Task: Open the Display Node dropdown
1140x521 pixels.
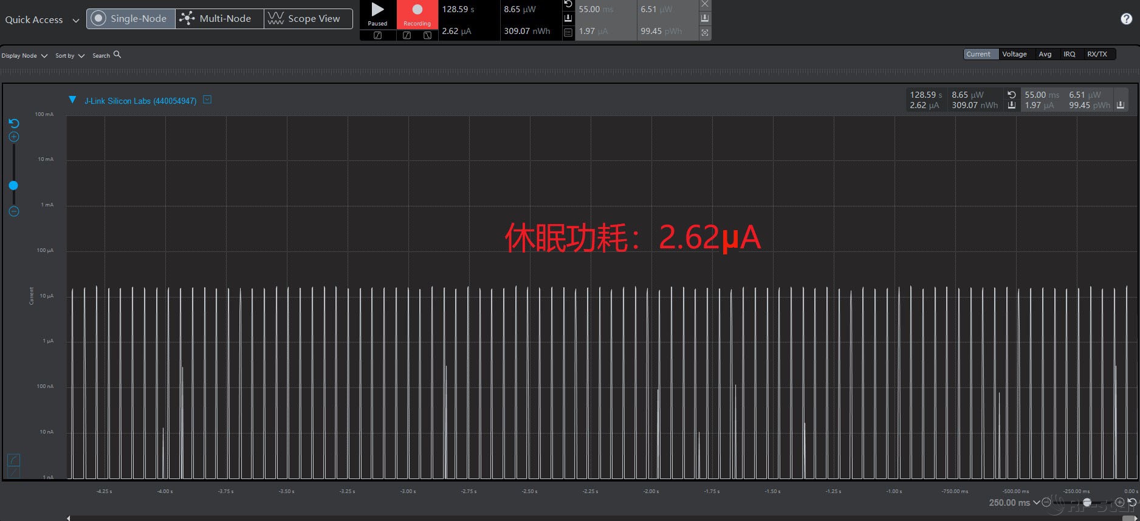Action: (x=24, y=55)
